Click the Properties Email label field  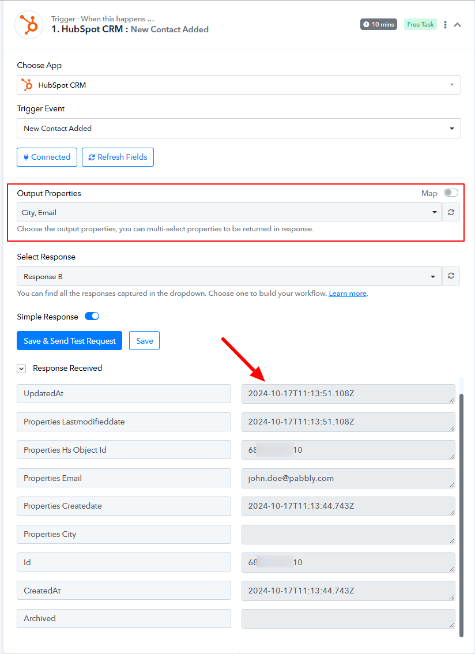(124, 478)
